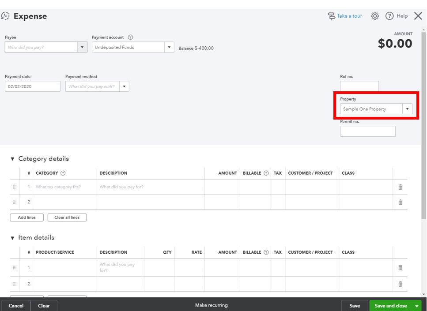Click the Cancel button
The image size is (427, 311).
(16, 306)
